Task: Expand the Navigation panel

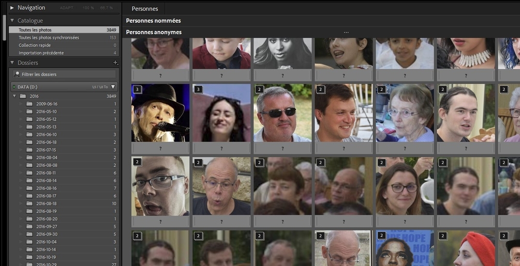Action: [x=12, y=8]
